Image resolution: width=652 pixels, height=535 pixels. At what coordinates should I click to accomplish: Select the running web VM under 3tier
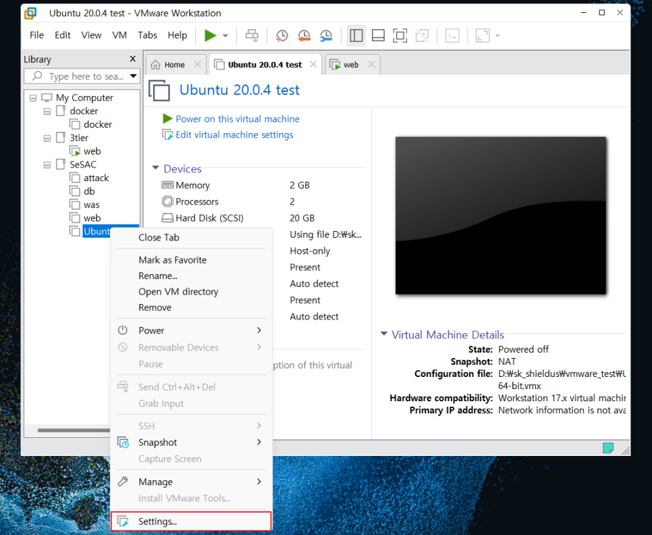tap(85, 151)
